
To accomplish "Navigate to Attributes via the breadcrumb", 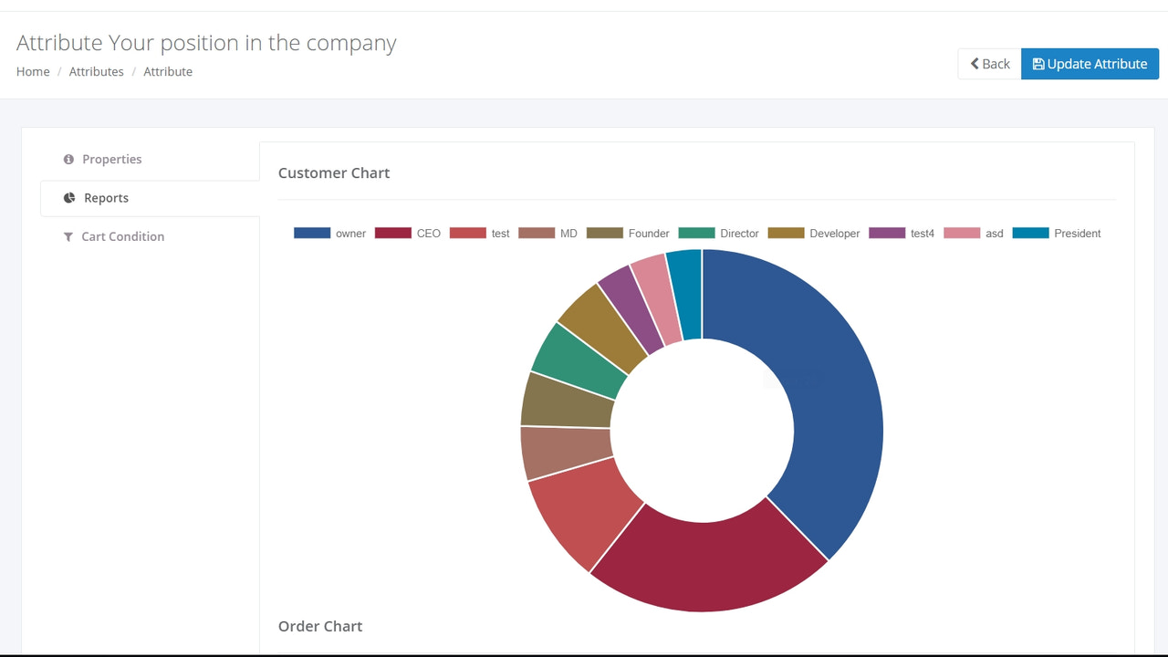I will [x=96, y=71].
